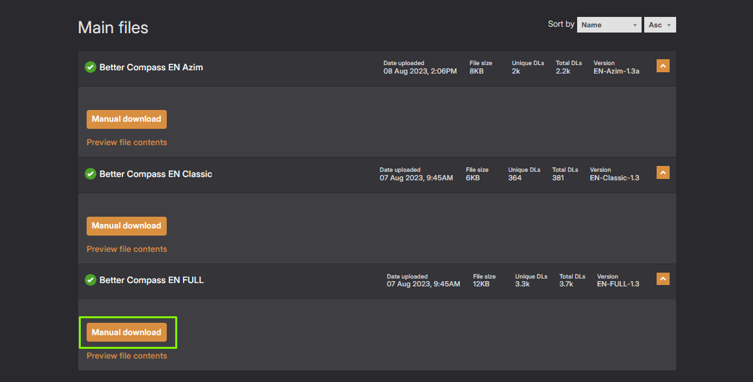The width and height of the screenshot is (753, 382).
Task: Click green checkmark beside Better Compass EN FULL
Action: tap(91, 280)
